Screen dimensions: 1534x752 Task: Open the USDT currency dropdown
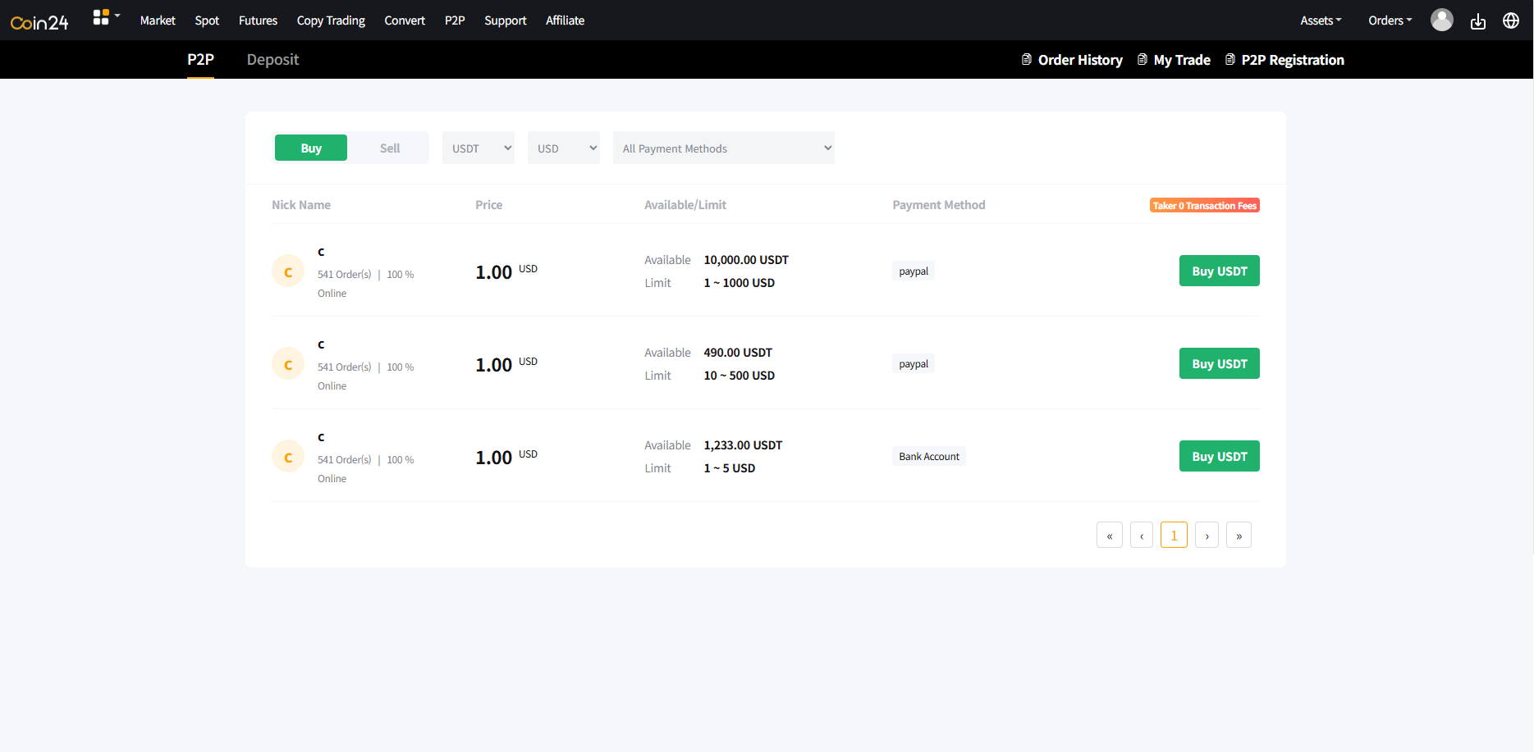tap(478, 148)
